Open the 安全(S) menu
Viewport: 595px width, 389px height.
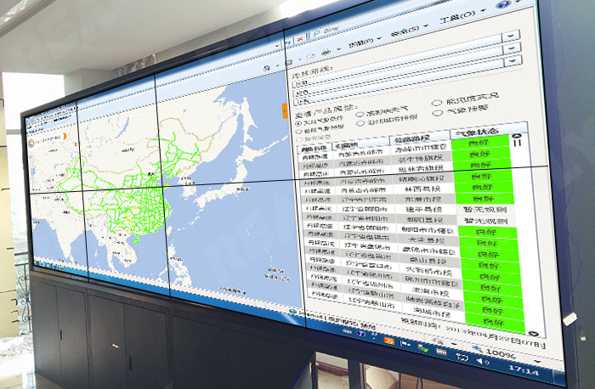(x=405, y=30)
